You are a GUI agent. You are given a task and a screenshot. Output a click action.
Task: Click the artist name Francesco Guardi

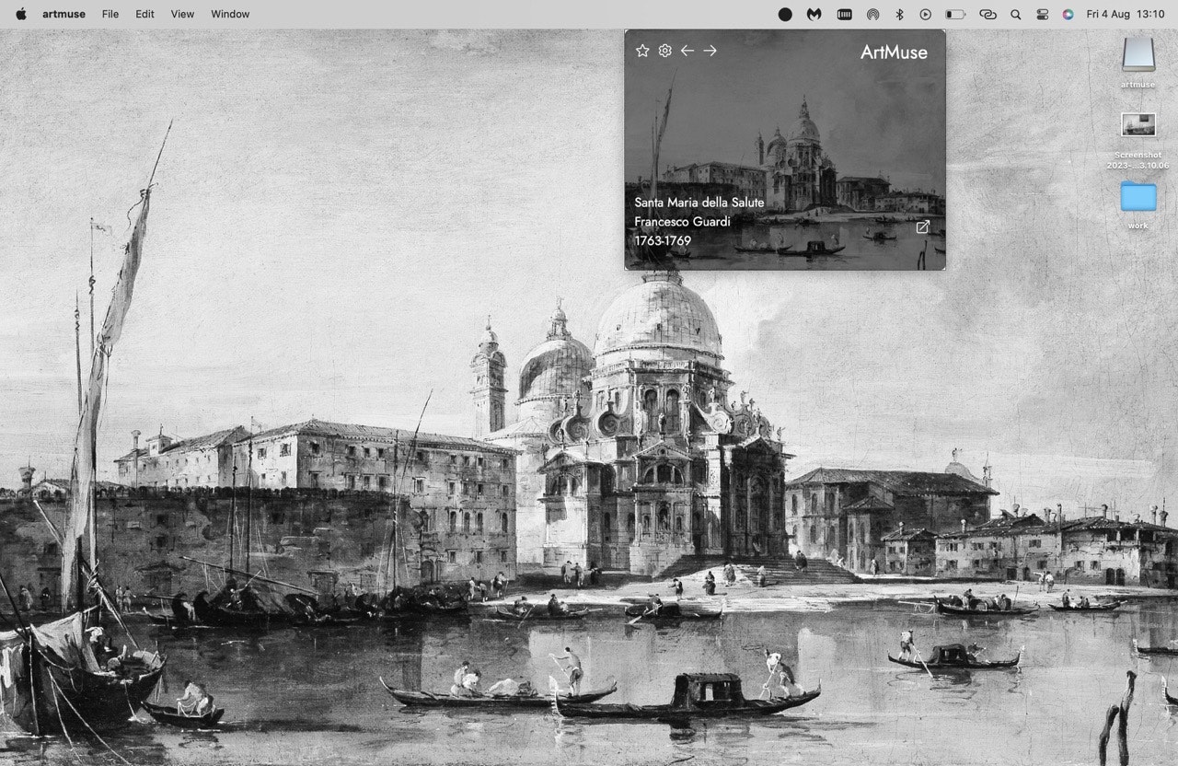(683, 221)
